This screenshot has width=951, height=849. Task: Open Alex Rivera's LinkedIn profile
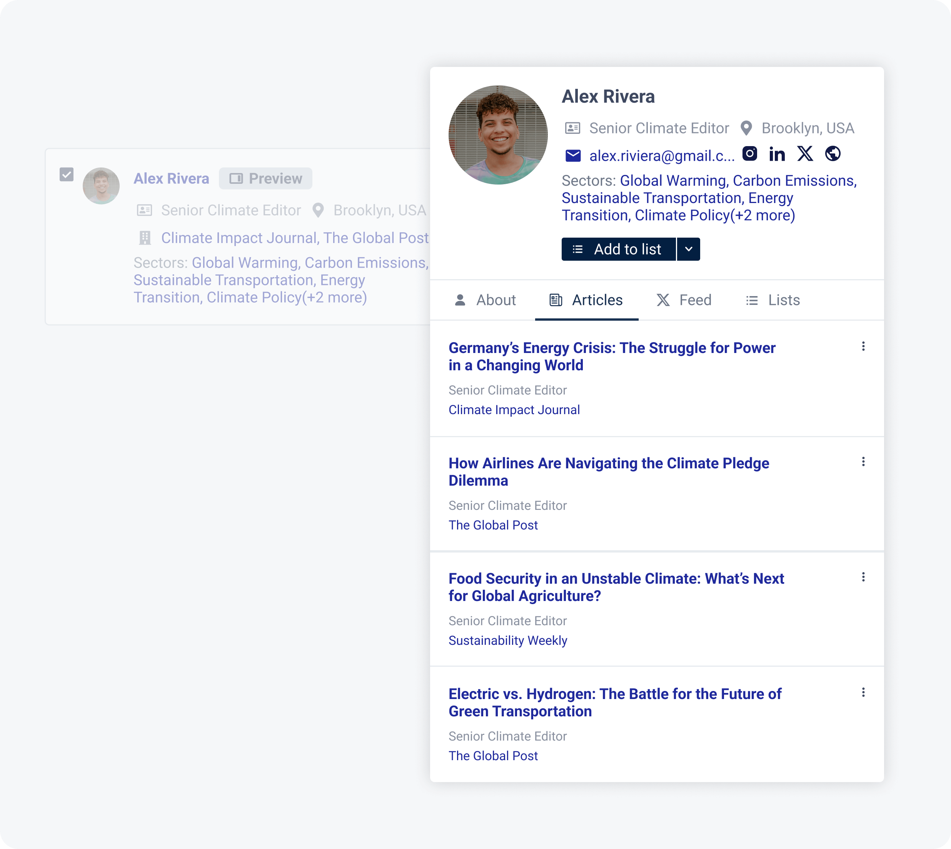click(777, 154)
